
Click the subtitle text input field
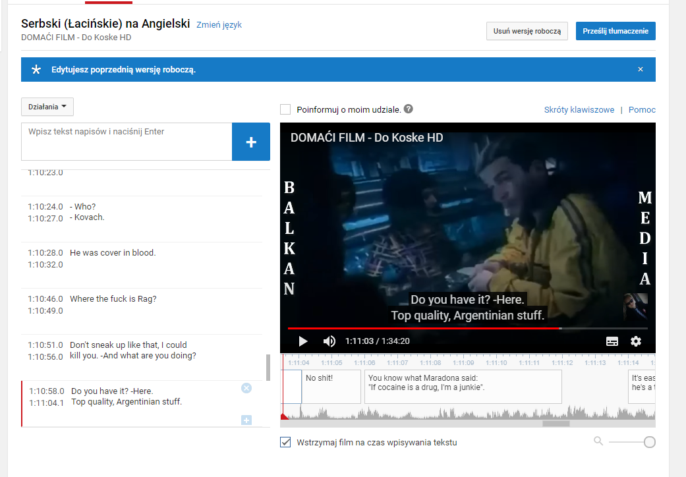[127, 142]
